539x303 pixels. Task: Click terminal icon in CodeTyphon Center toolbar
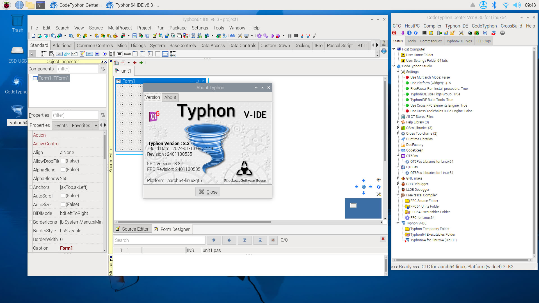[424, 33]
